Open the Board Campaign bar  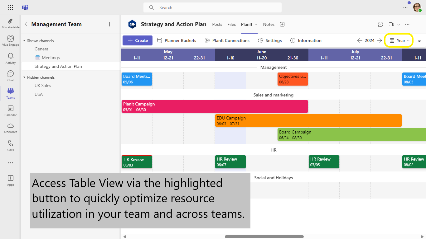352,134
